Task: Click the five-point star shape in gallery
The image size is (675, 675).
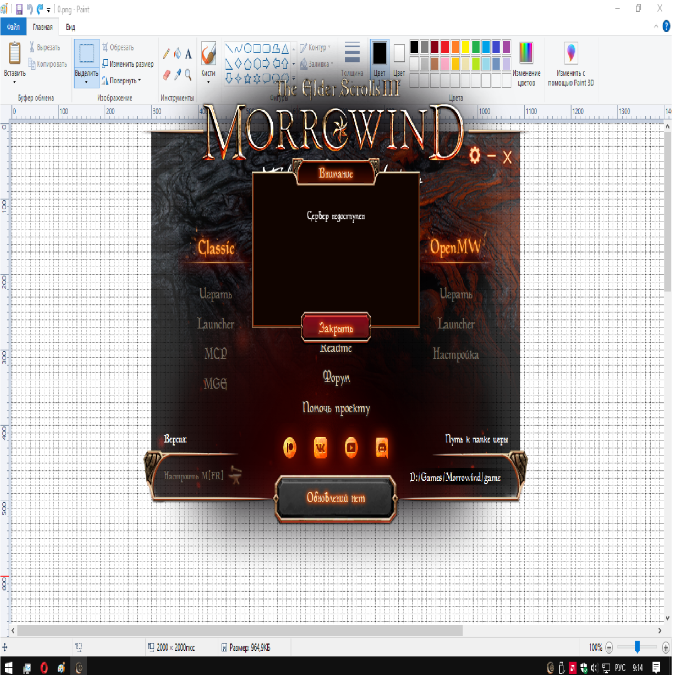Action: pyautogui.click(x=247, y=78)
